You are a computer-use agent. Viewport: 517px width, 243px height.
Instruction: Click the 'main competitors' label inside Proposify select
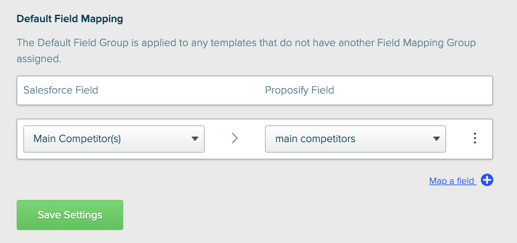click(x=315, y=138)
